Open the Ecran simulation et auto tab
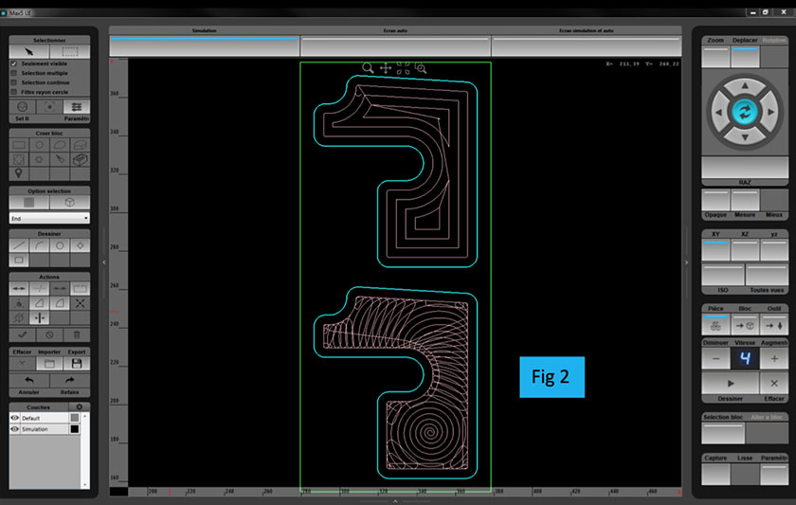 tap(586, 30)
